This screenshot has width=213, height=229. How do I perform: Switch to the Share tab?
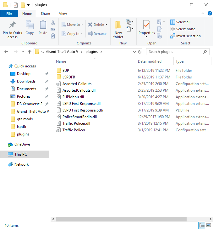(45, 14)
